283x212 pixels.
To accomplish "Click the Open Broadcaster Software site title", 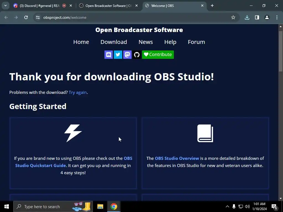I will 139,30.
